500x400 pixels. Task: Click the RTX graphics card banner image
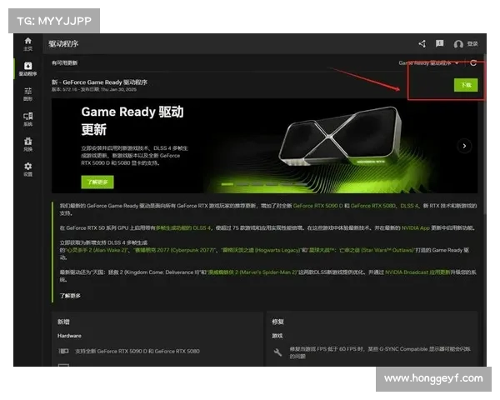340,136
